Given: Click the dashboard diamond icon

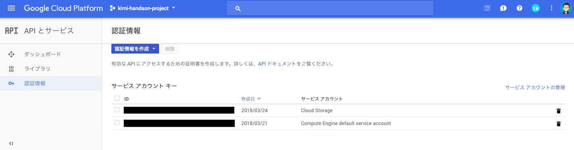Looking at the screenshot, I should pyautogui.click(x=11, y=54).
